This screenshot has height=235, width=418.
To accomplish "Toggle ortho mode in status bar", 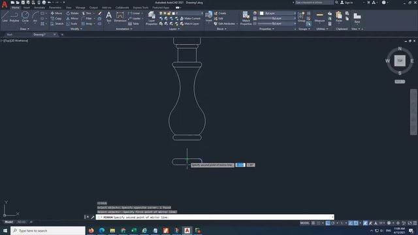I will [328, 223].
